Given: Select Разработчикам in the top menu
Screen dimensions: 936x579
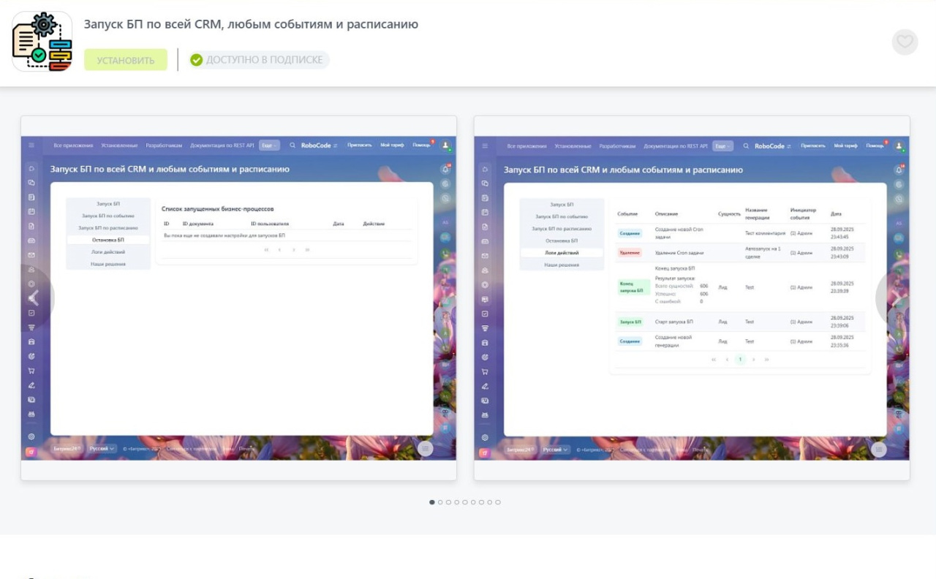Looking at the screenshot, I should (164, 146).
